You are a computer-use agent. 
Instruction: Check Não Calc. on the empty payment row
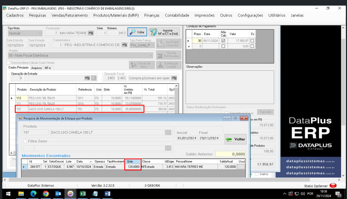click(x=223, y=46)
